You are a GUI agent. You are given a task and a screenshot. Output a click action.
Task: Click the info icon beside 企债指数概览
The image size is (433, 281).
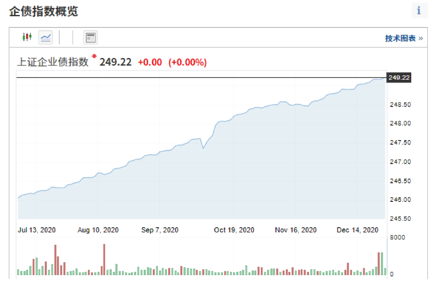pyautogui.click(x=419, y=11)
